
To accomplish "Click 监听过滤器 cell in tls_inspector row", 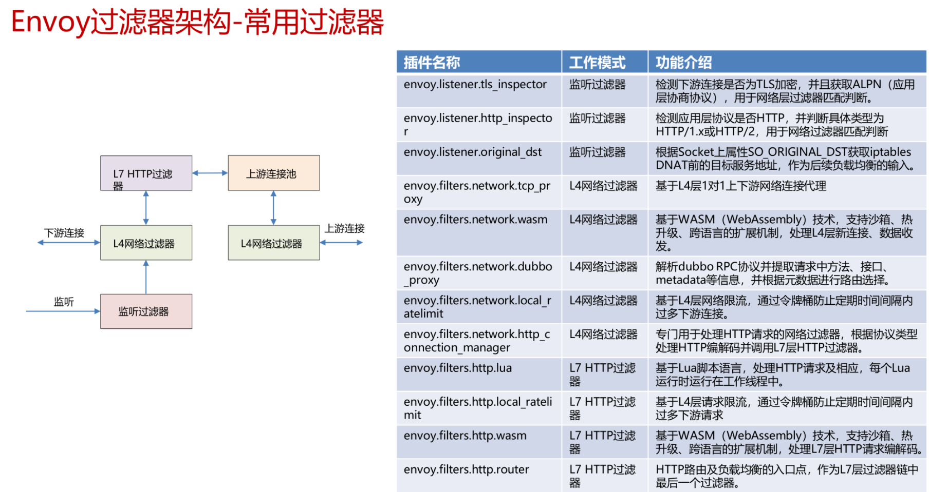I will (x=605, y=91).
